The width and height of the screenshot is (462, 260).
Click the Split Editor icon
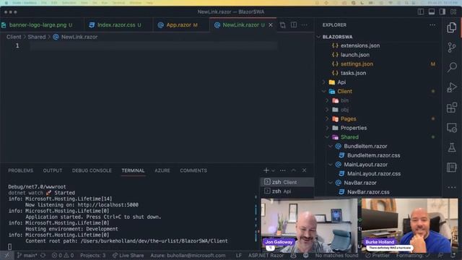(x=294, y=25)
